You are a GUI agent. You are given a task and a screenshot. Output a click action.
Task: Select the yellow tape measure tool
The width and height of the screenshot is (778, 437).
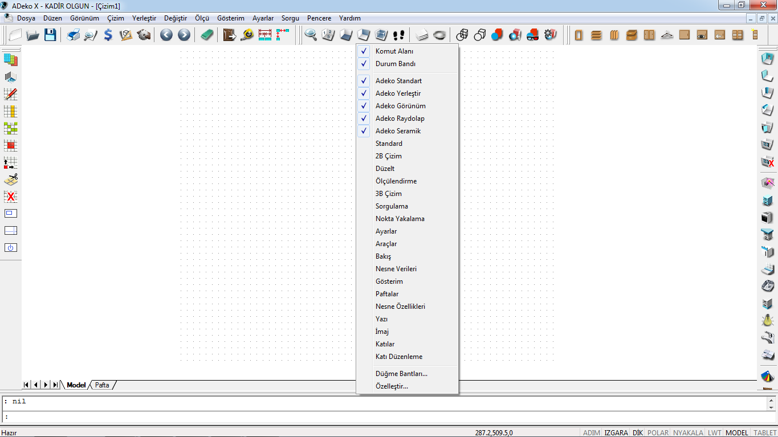point(247,35)
